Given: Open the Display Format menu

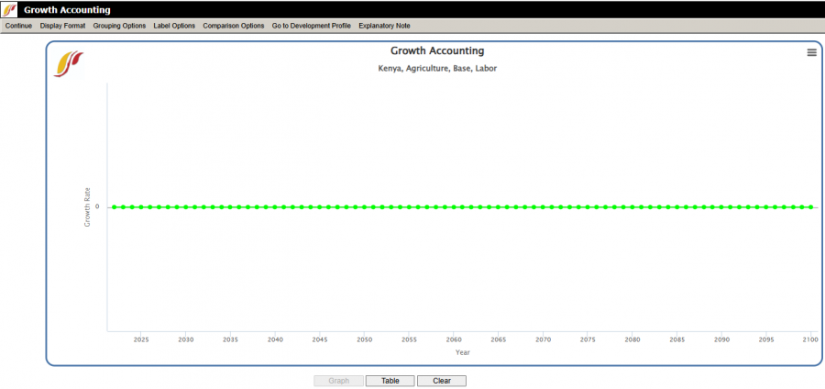Looking at the screenshot, I should click(x=62, y=26).
